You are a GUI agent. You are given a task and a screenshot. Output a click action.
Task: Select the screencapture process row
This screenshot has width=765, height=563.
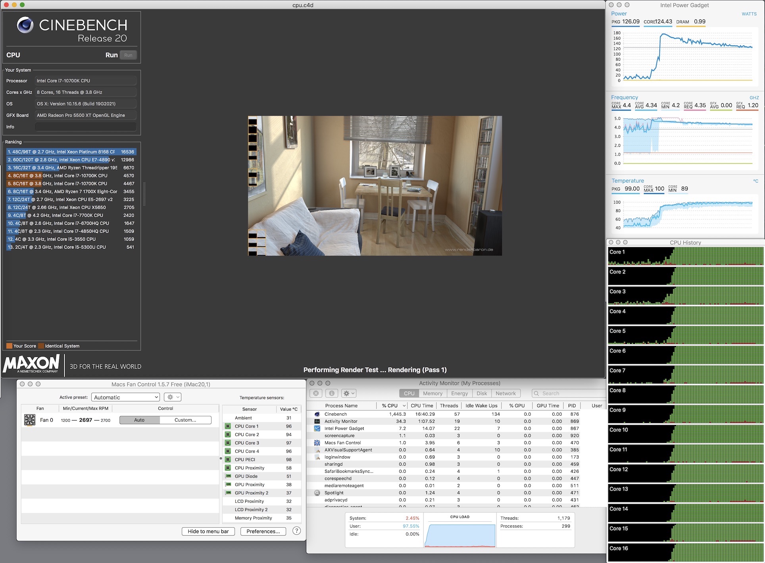(456, 436)
